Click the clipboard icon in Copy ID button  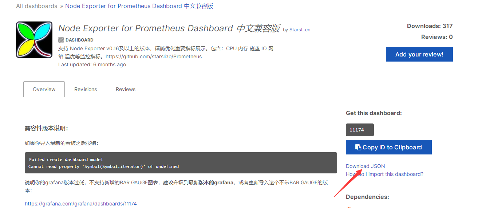point(358,147)
